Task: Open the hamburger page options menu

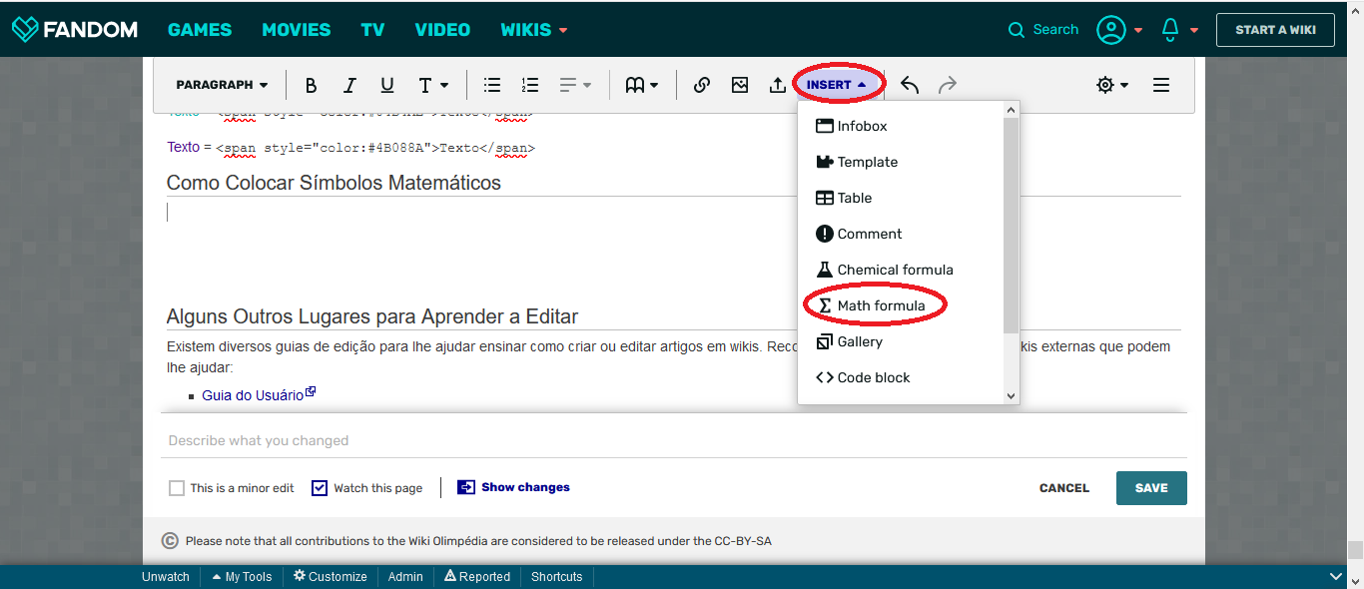Action: click(1161, 85)
